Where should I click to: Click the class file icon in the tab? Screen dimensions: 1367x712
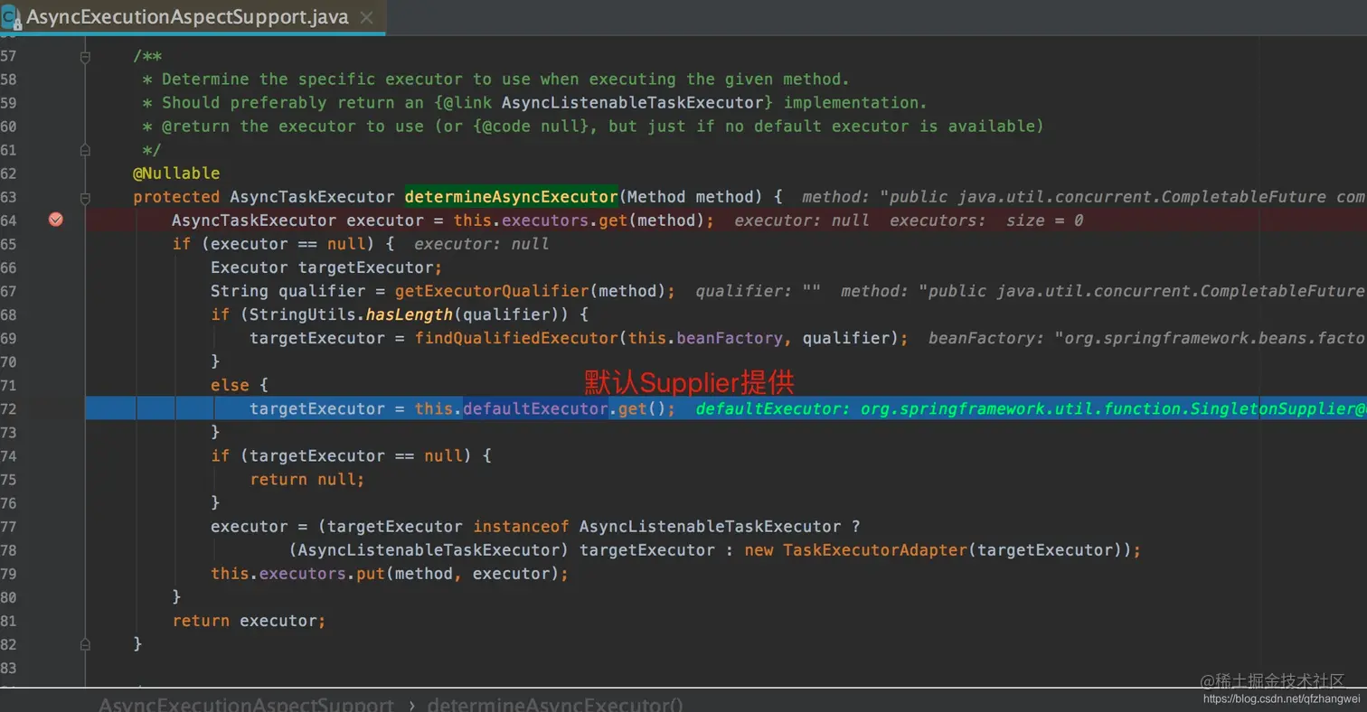click(x=11, y=17)
